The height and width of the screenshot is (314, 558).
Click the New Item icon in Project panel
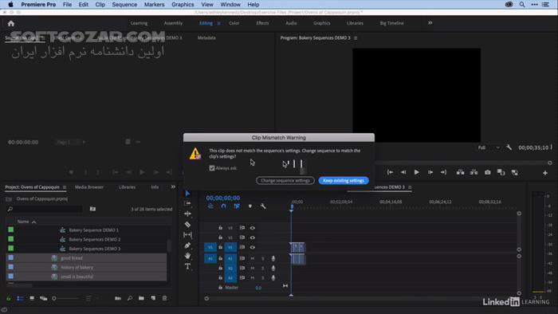pos(153,298)
